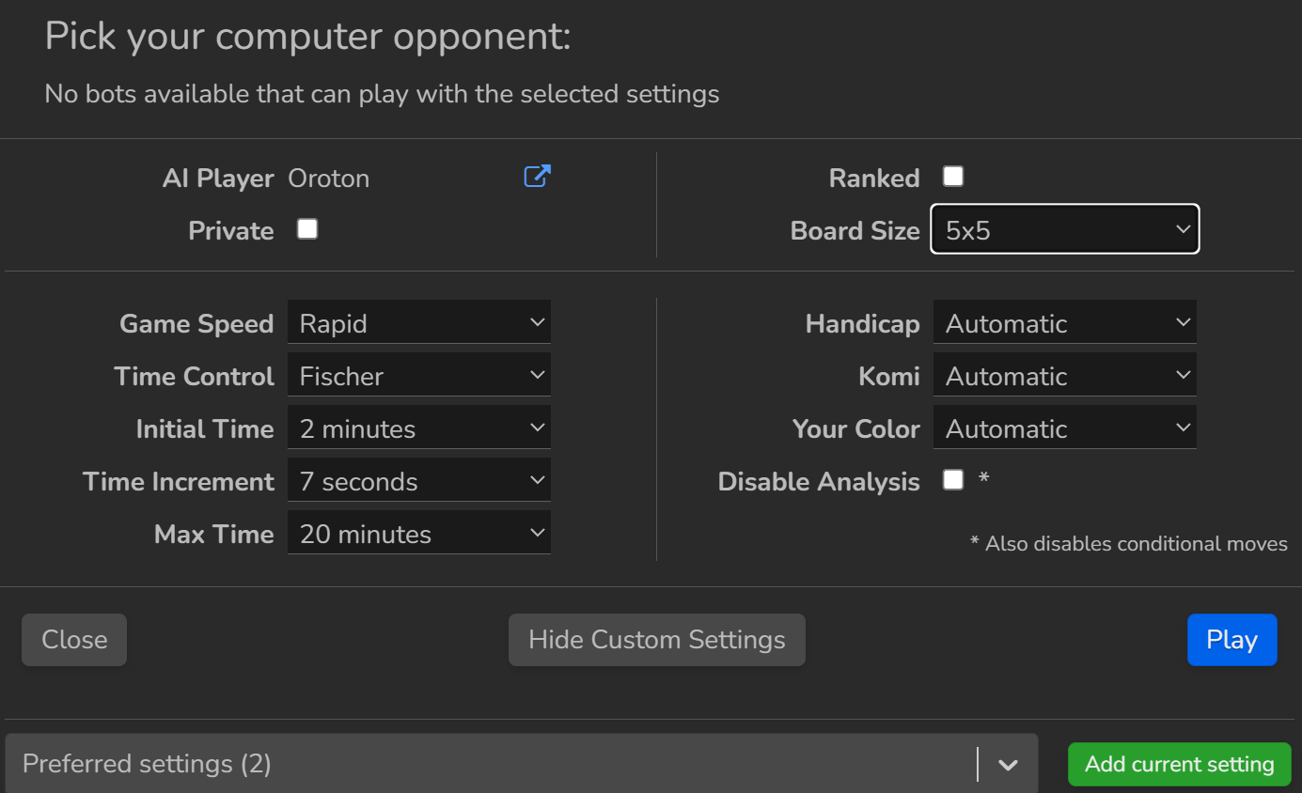The width and height of the screenshot is (1302, 793).
Task: Open the Time Control Fischer dropdown
Action: (x=418, y=376)
